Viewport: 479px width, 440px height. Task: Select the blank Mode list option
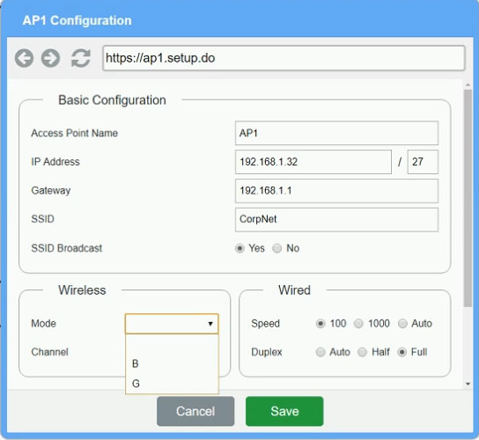coord(172,344)
